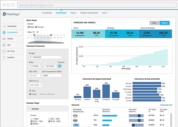Click the NFLN network logo
Screen dimensions: 178x127
(x=75, y=116)
